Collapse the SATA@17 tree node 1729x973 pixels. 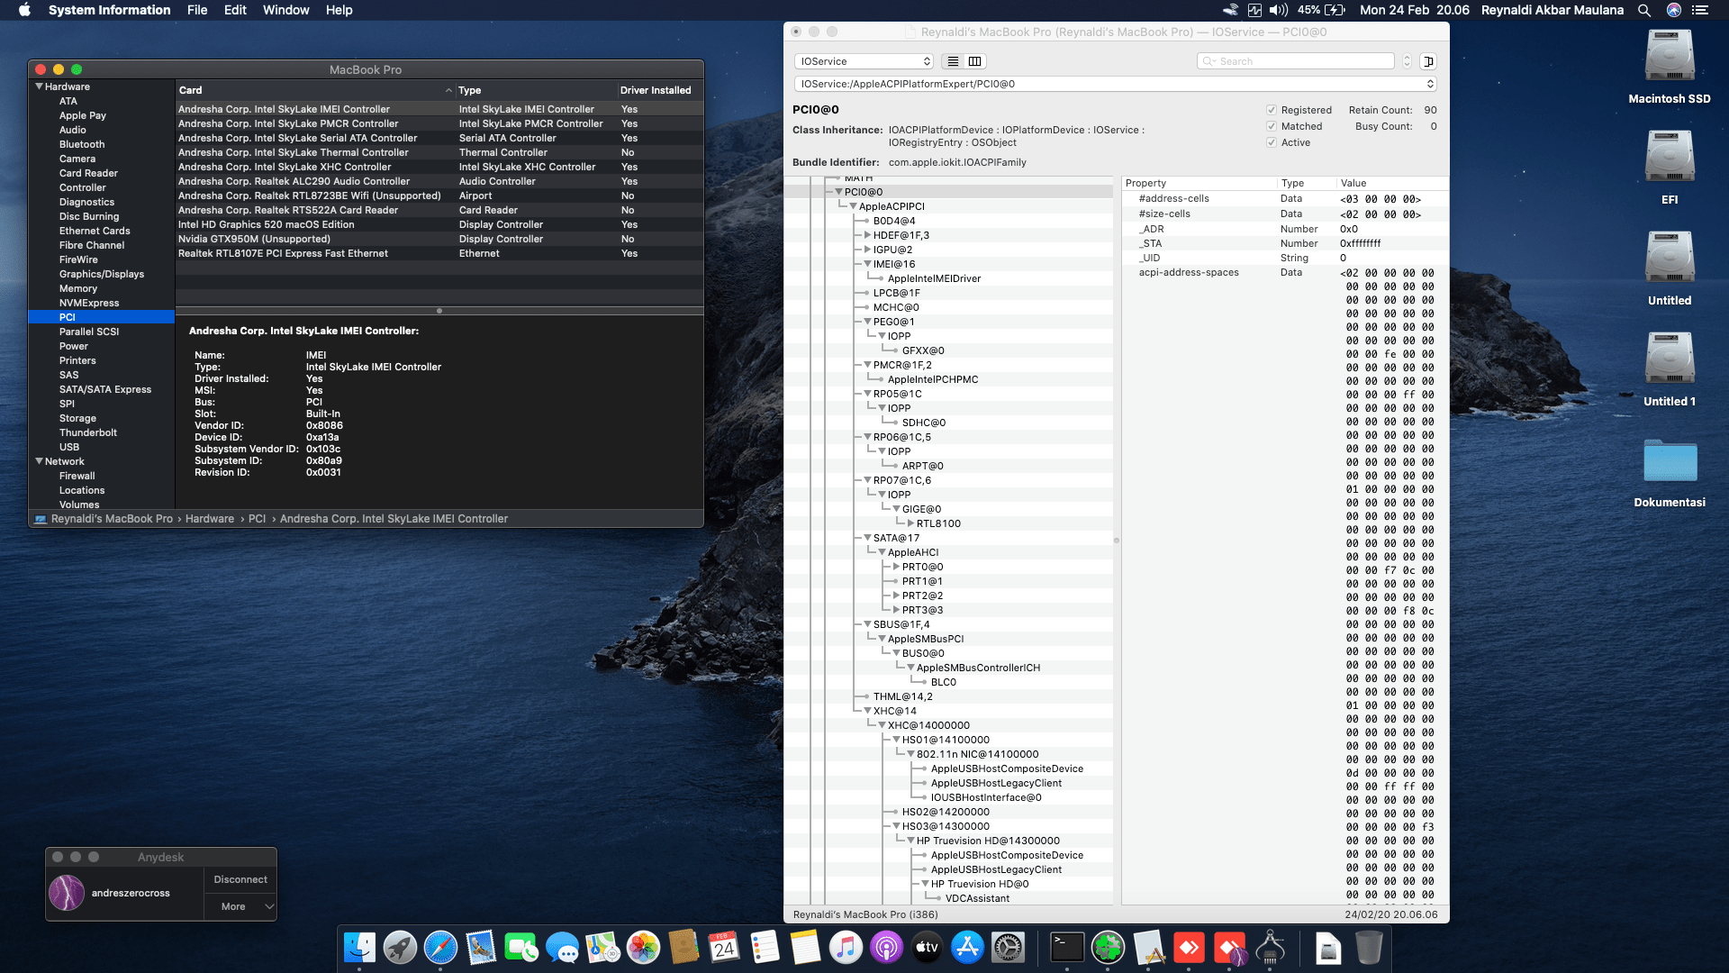867,538
